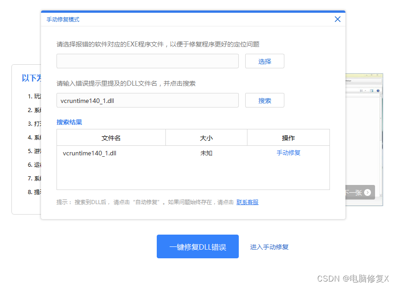Click the next-image arrow button behind dialog
Image resolution: width=396 pixels, height=287 pixels.
tap(367, 193)
